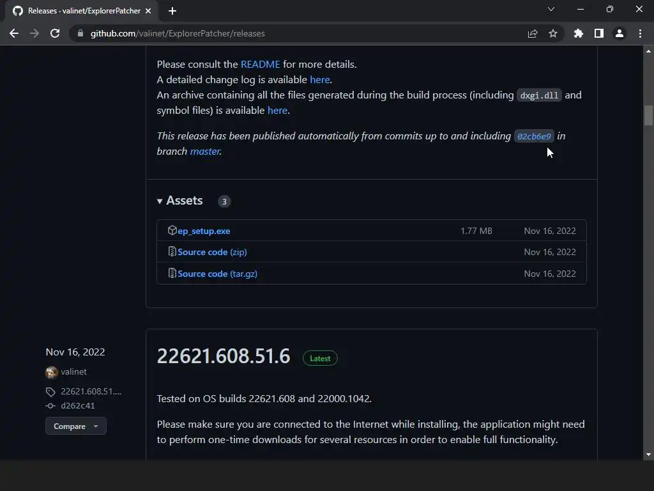654x491 pixels.
Task: Download ep_setup.exe
Action: [x=204, y=231]
